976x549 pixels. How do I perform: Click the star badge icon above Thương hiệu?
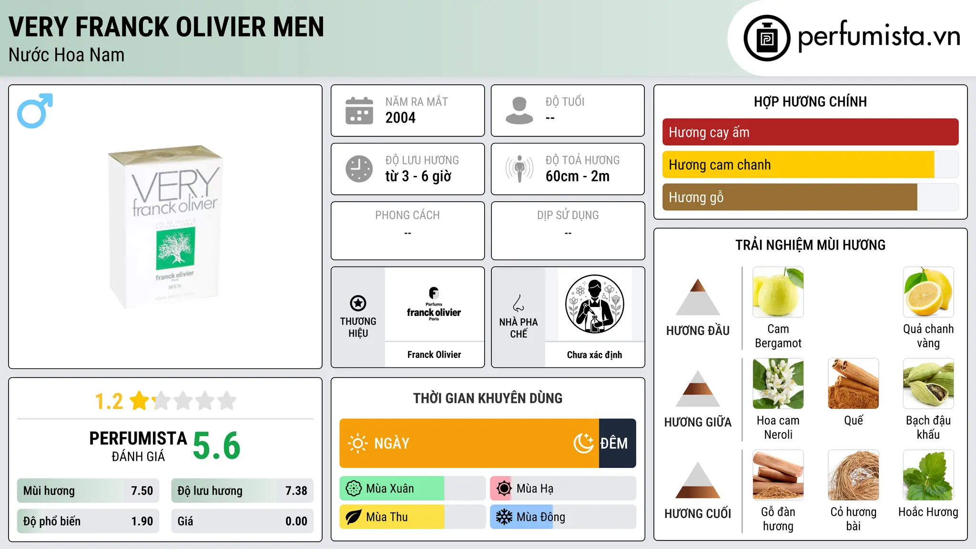pyautogui.click(x=358, y=303)
